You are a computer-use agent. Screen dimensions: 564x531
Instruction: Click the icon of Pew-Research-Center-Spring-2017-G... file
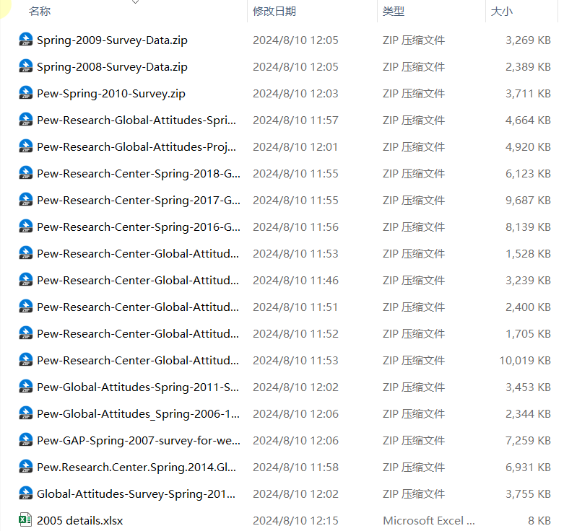(25, 200)
